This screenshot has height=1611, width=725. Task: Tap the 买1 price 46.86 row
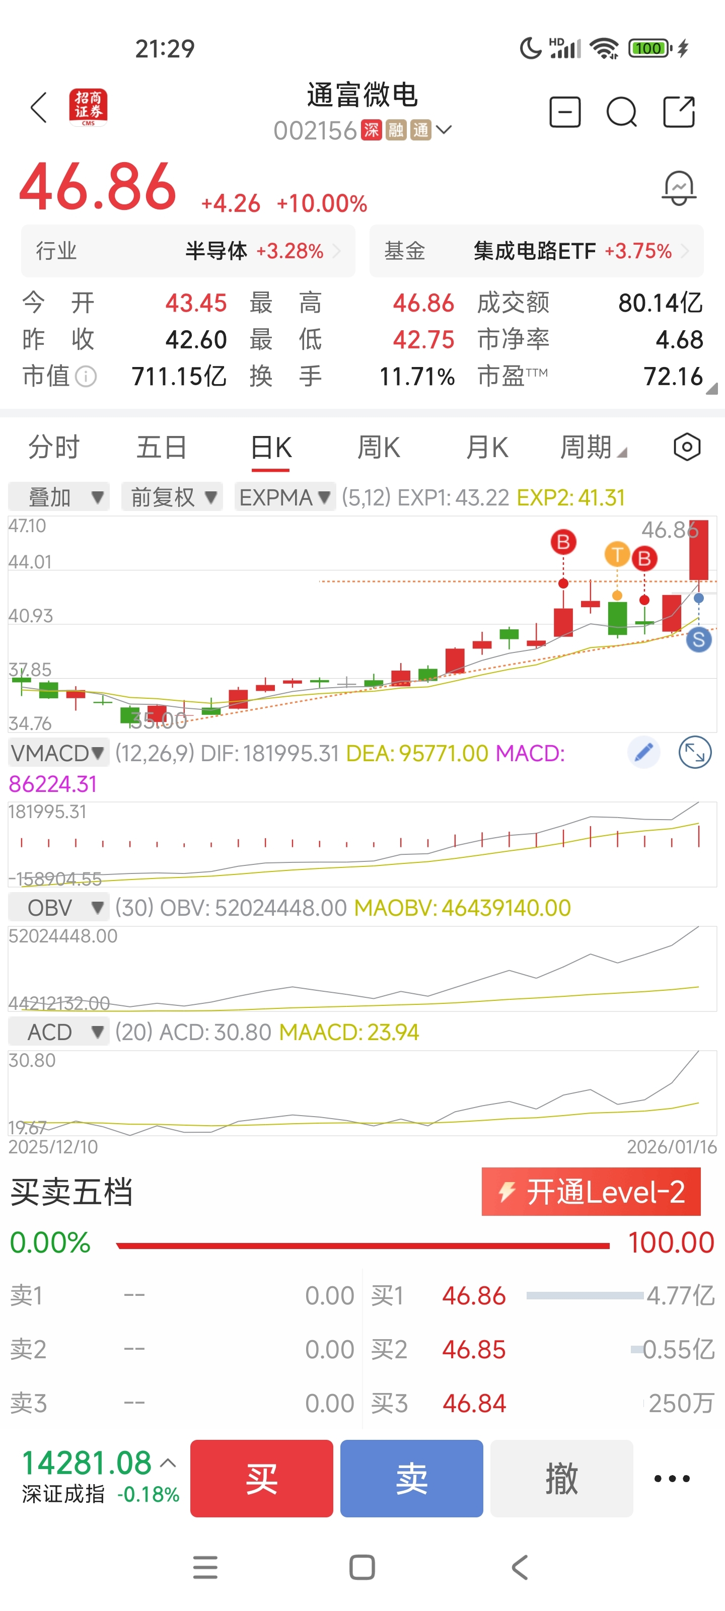543,1296
